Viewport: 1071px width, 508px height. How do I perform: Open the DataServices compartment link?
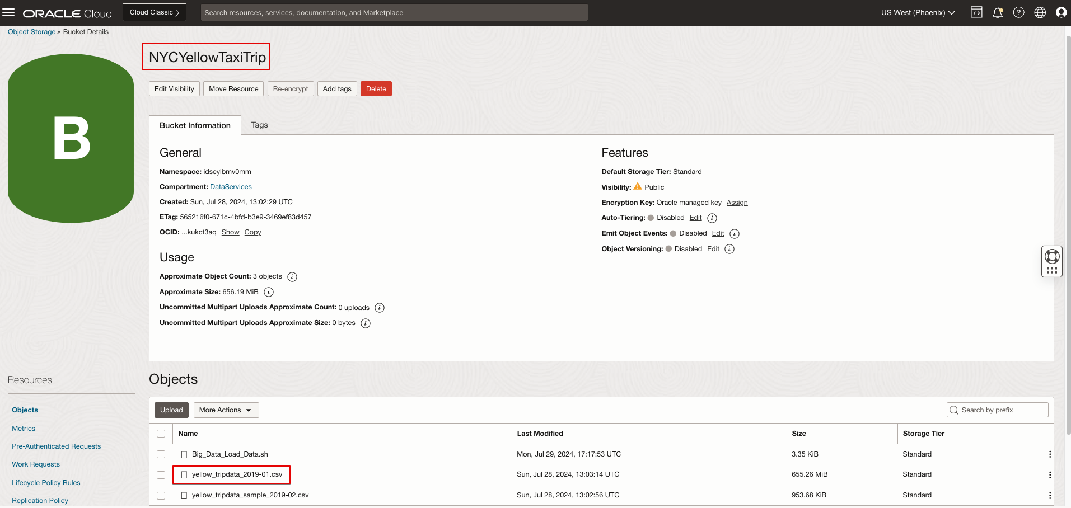231,187
